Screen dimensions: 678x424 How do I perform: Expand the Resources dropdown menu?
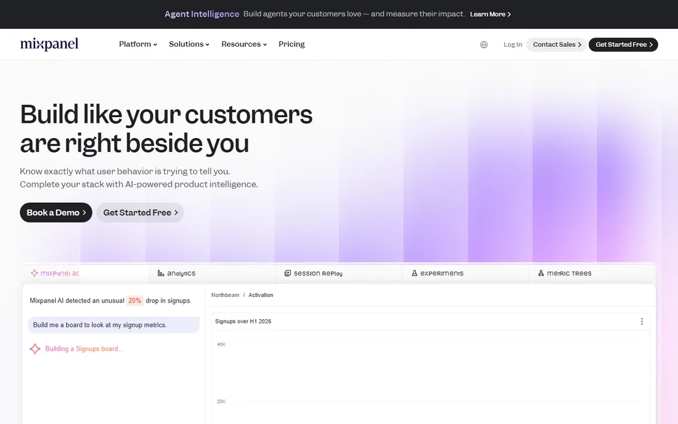tap(244, 44)
